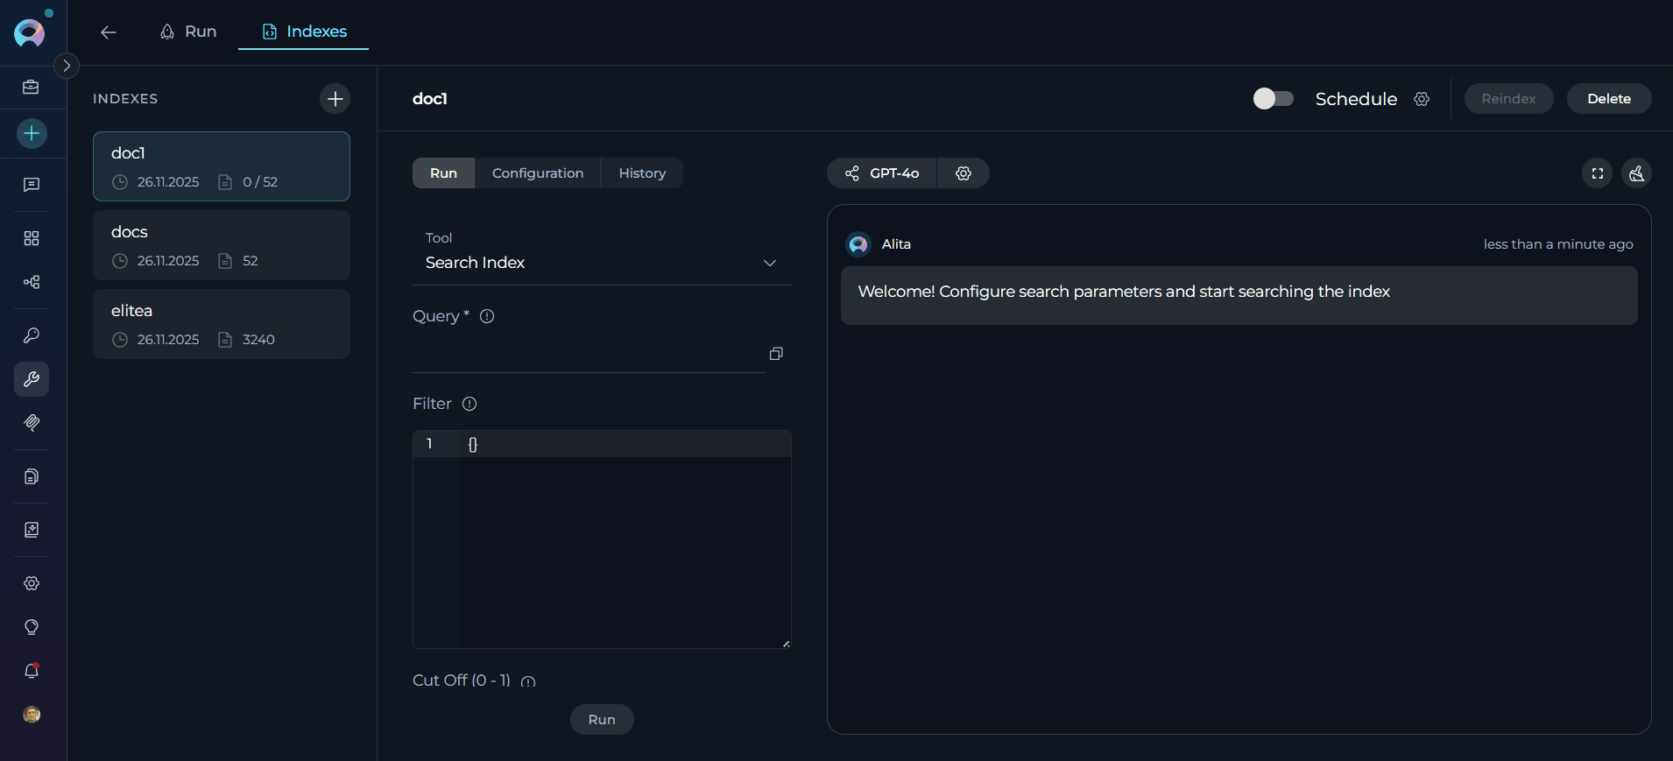
Task: Switch to the History tab
Action: point(641,173)
